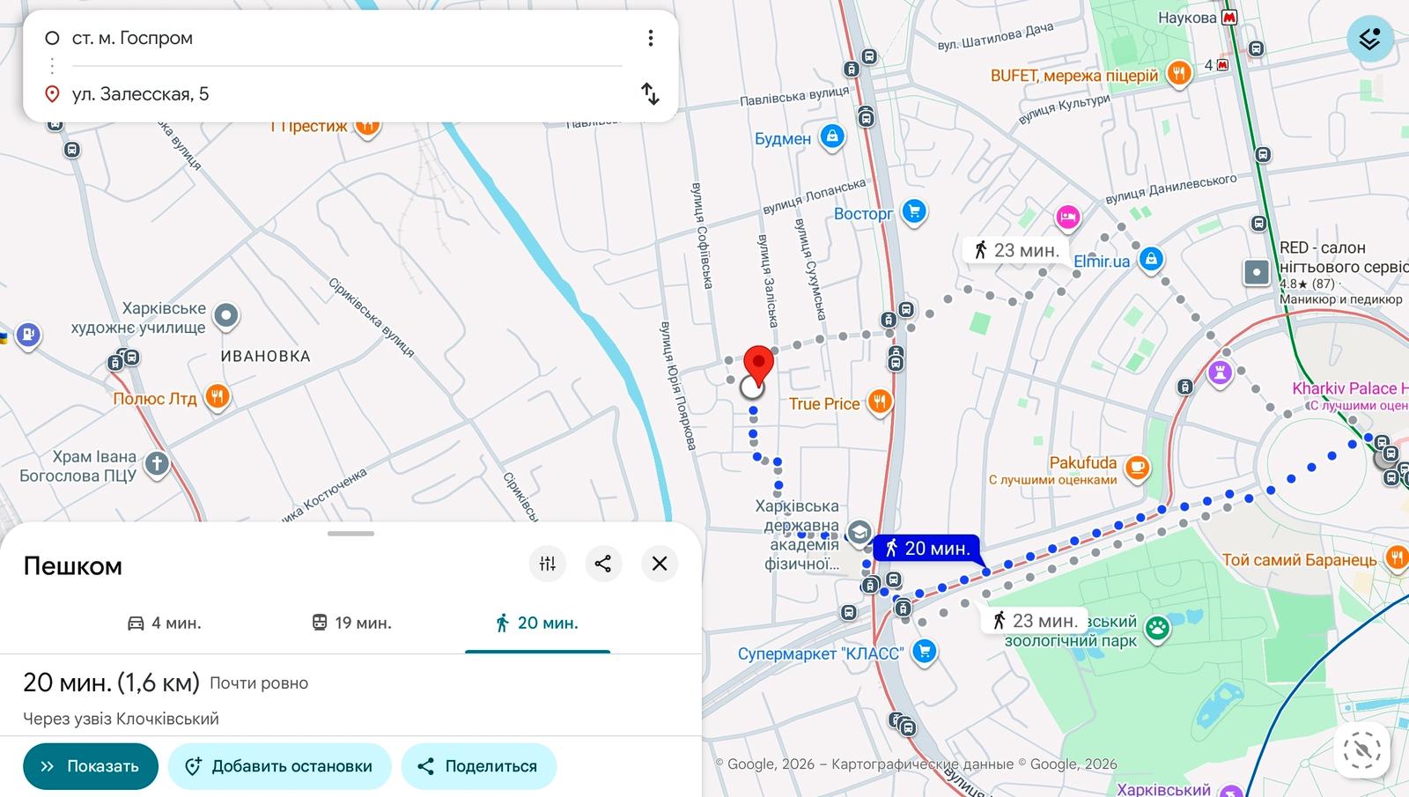Viewport: 1409px width, 797px height.
Task: Click the Восторг shopping cart icon
Action: (x=915, y=212)
